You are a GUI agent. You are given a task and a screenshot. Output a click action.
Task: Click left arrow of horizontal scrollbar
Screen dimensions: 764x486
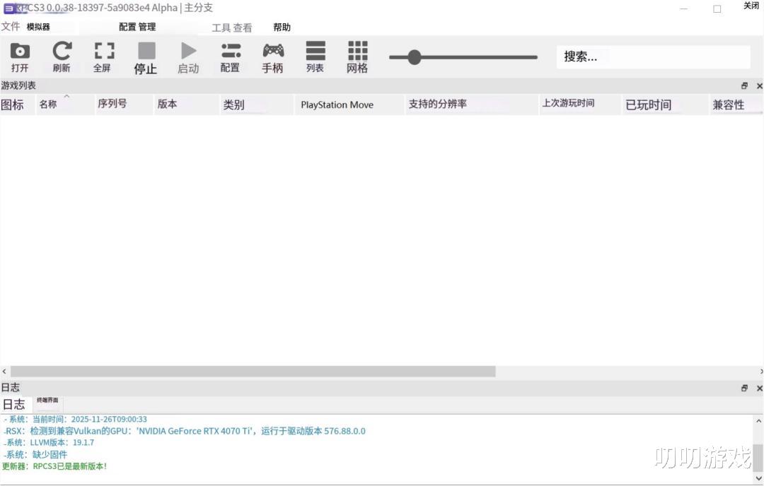coord(4,371)
